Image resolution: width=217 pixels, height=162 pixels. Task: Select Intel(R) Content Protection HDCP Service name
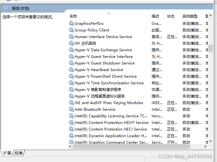pyautogui.click(x=111, y=123)
